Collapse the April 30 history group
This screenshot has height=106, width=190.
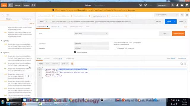pyautogui.click(x=2, y=41)
